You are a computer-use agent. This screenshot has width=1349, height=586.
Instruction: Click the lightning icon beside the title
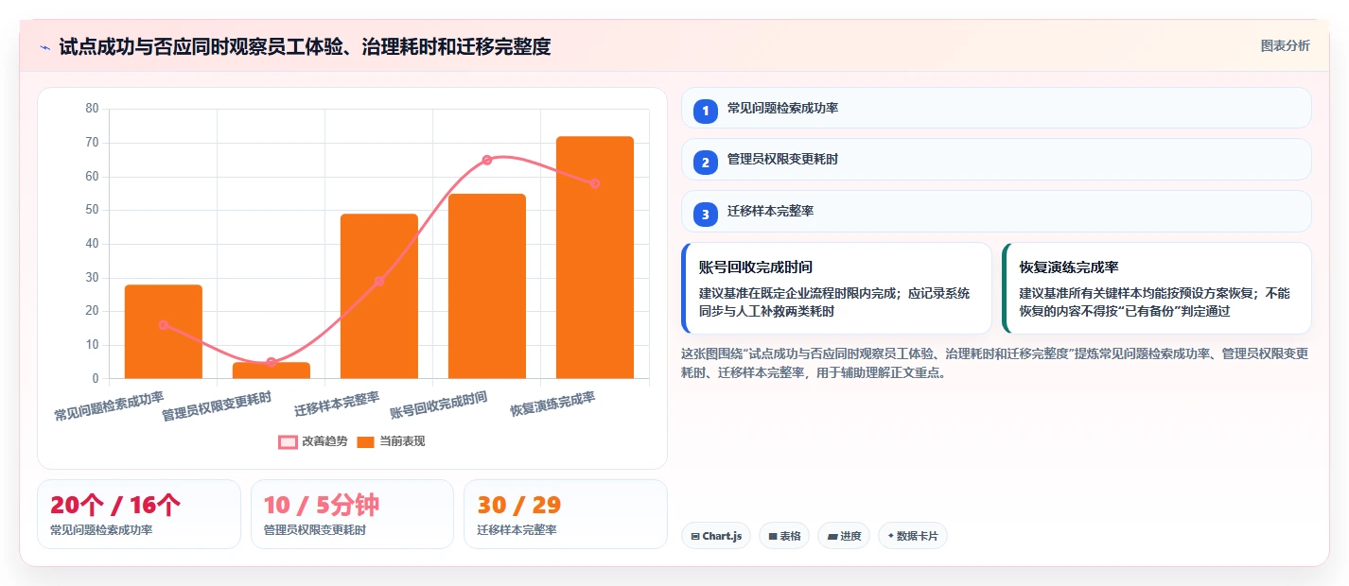(44, 46)
